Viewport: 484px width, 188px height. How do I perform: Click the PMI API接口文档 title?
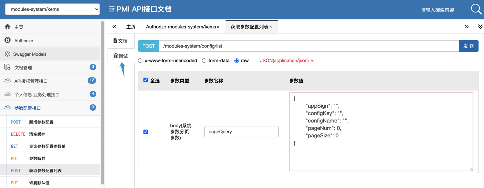pyautogui.click(x=144, y=9)
